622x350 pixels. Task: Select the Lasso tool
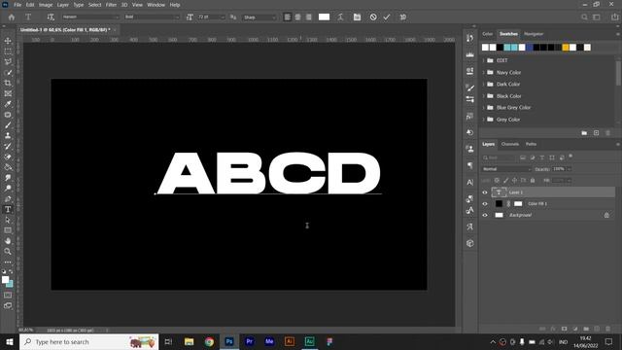point(8,62)
